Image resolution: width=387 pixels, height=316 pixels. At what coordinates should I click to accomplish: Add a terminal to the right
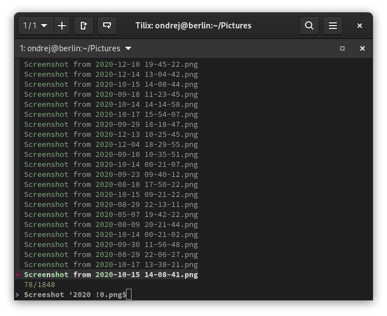[84, 26]
